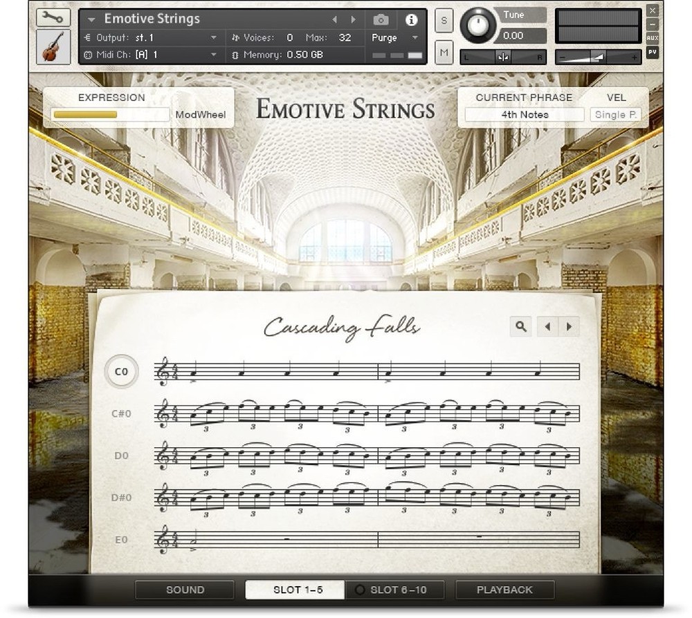
Task: Switch to the PLAYBACK tab
Action: pyautogui.click(x=504, y=590)
